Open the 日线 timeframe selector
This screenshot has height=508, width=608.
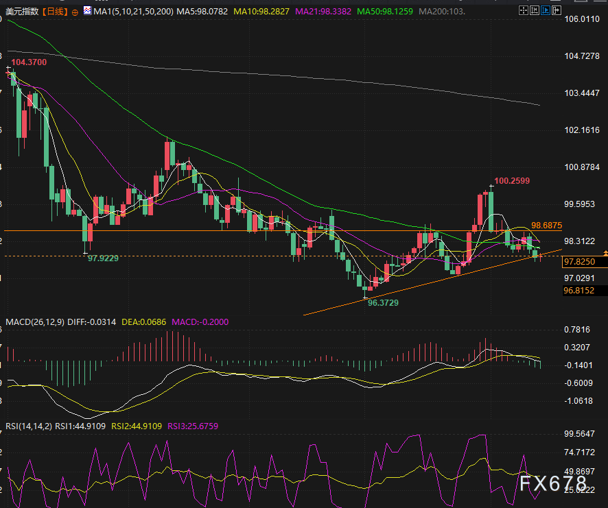[54, 12]
